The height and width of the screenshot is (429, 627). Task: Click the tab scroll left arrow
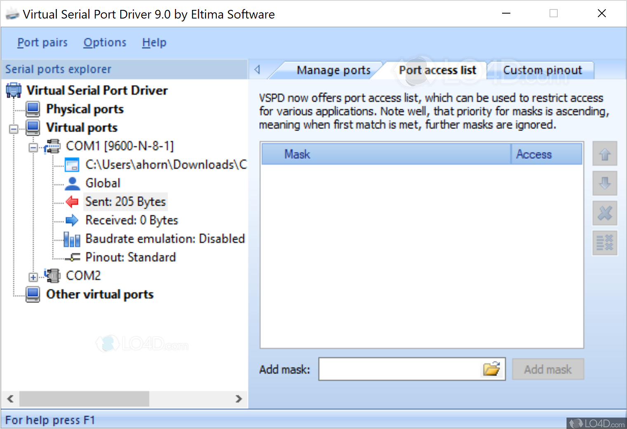coord(257,70)
